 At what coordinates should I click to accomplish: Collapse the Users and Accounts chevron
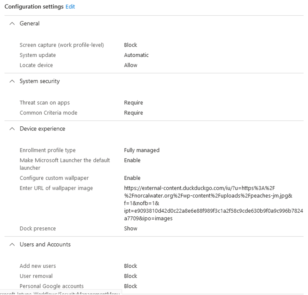click(12, 244)
